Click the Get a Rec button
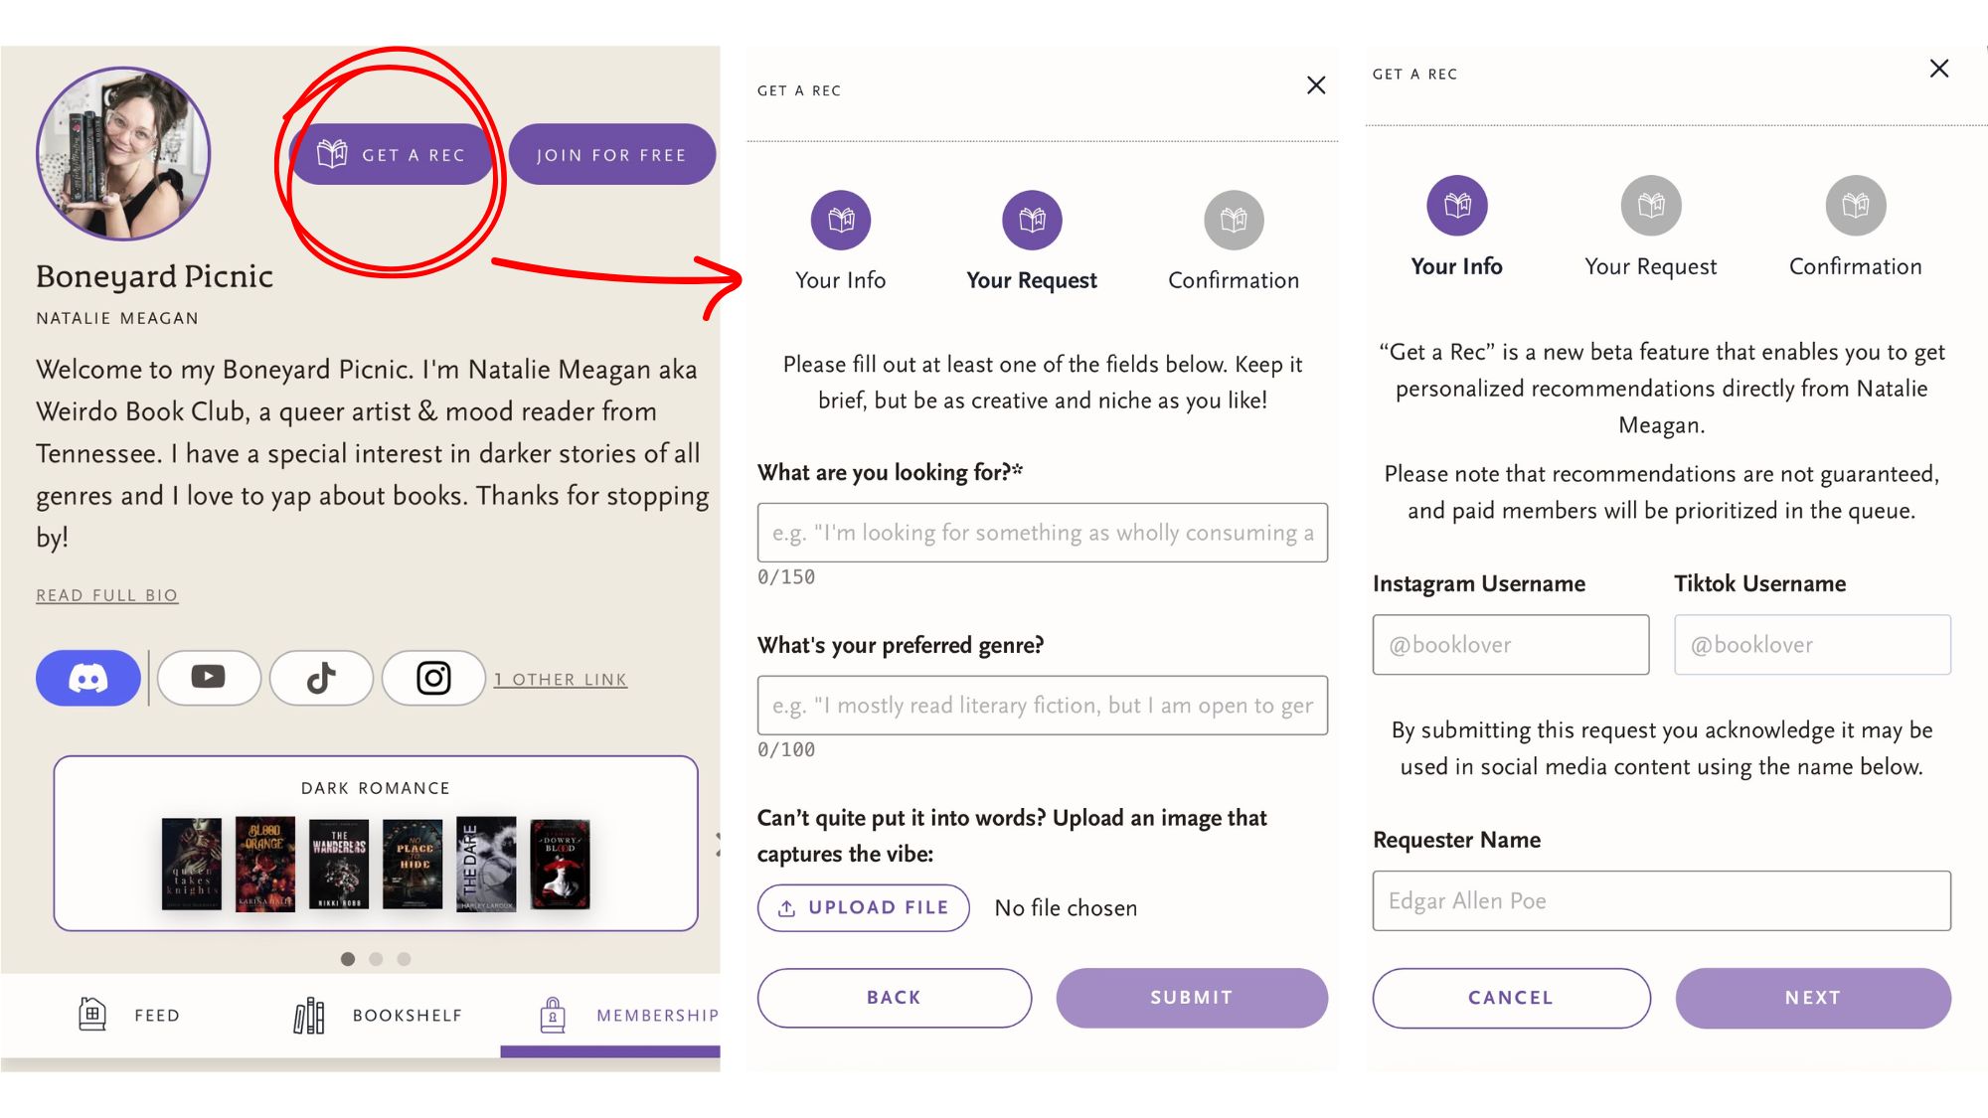This screenshot has width=1988, height=1118. point(392,155)
